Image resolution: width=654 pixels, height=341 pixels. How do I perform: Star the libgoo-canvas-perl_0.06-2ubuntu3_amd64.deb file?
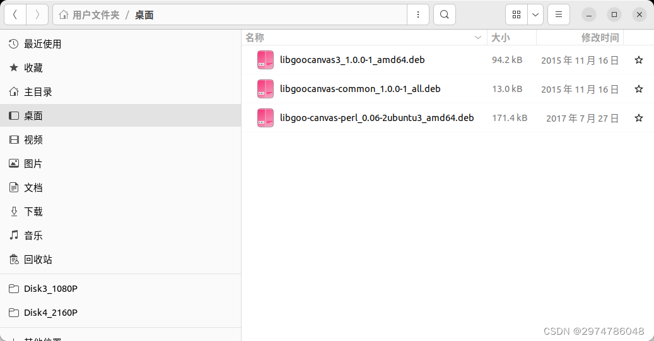coord(639,118)
